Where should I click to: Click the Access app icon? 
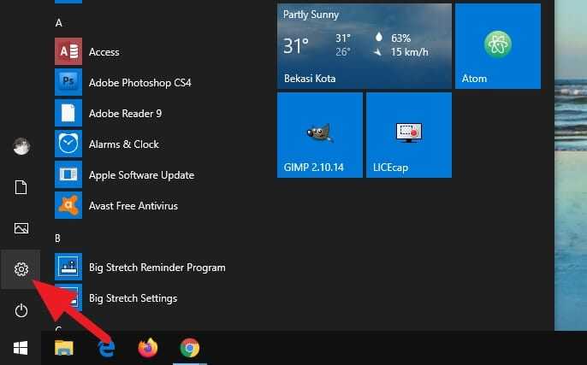[x=68, y=51]
